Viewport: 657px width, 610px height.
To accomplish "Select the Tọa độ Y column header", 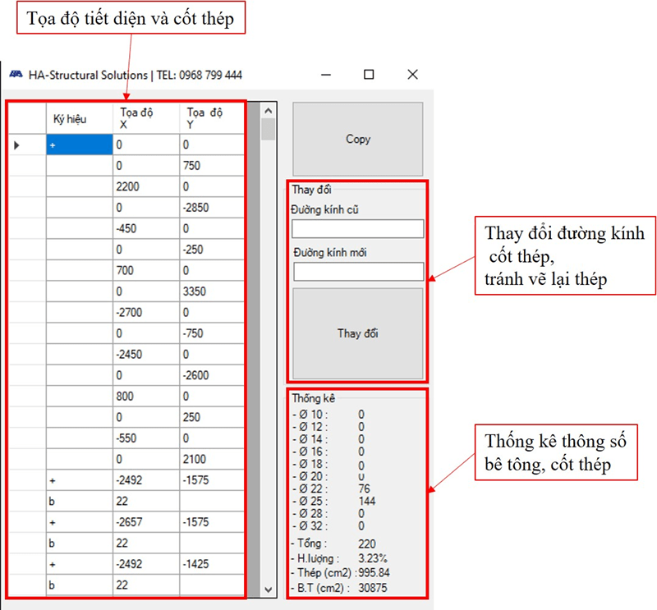I will 207,117.
